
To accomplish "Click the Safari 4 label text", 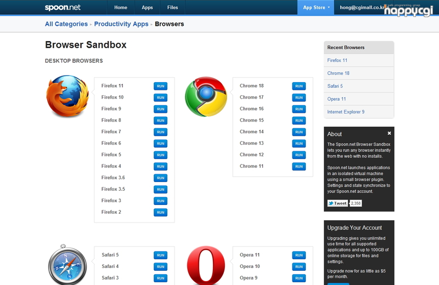I will 110,266.
